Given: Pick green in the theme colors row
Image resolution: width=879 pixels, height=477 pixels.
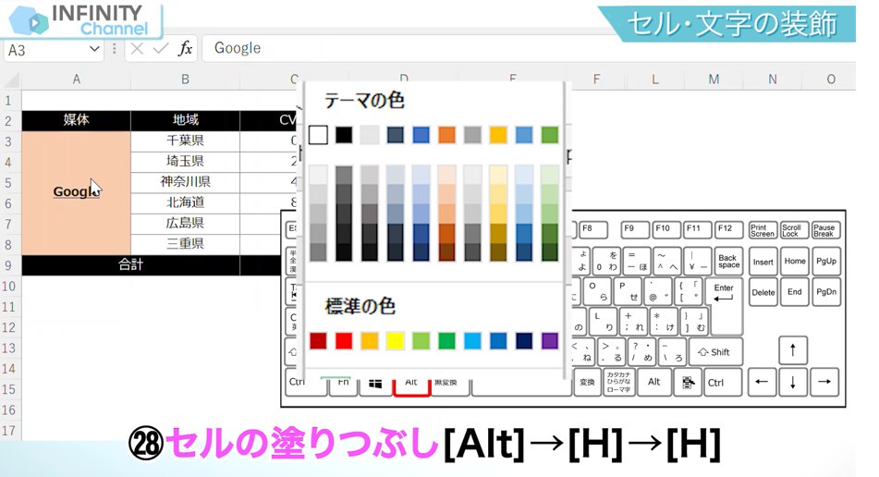Looking at the screenshot, I should click(x=550, y=135).
